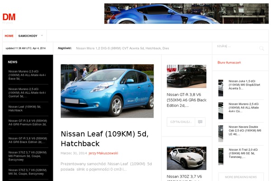Open news item GT-R GR6 Black Edition 2d
Viewport: 271px width, 181px height.
pos(28,140)
